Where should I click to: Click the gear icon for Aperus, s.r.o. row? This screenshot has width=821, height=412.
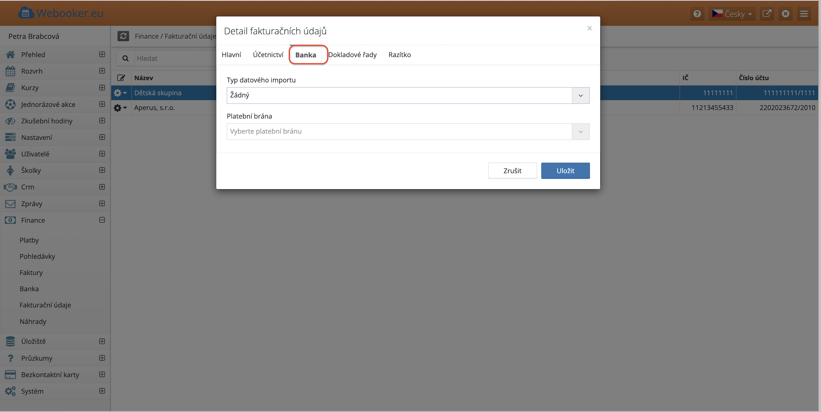(x=118, y=108)
